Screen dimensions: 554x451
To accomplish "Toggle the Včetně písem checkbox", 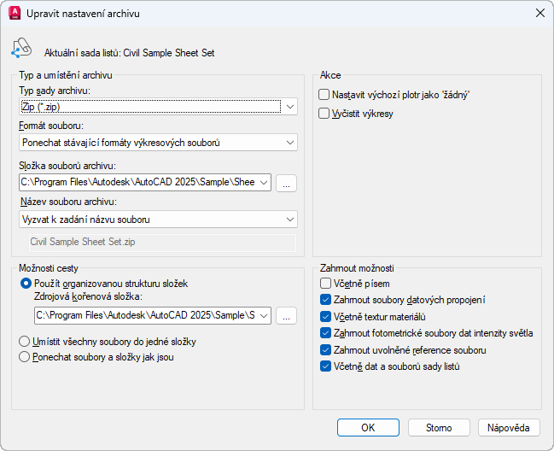I will tap(324, 283).
